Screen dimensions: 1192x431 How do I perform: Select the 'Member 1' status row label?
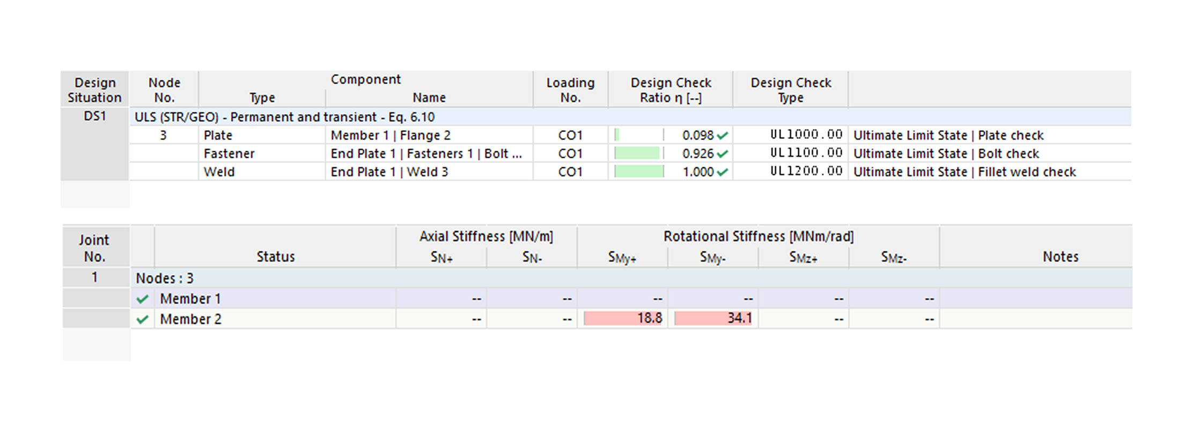point(190,299)
